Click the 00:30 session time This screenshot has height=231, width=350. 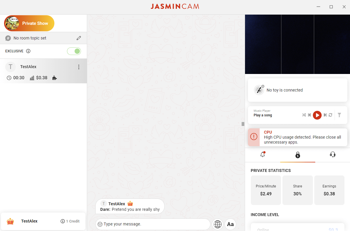click(x=19, y=78)
